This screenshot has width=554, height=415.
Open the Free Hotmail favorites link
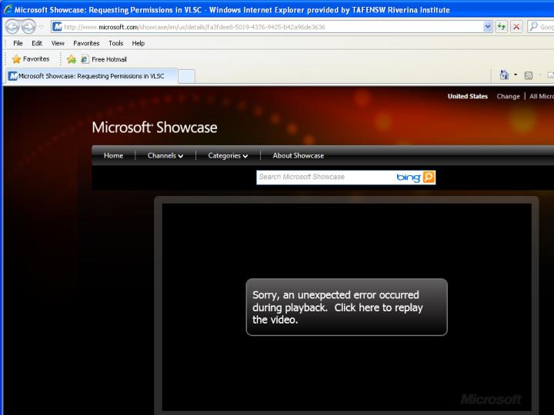pos(104,59)
